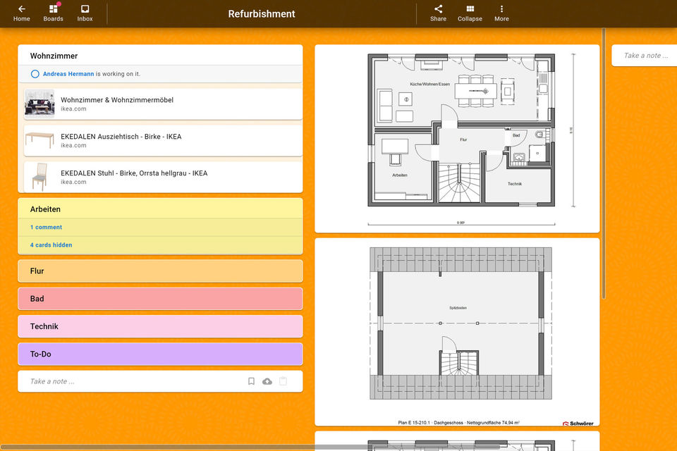677x451 pixels.
Task: Toggle the circle next to Andreas Hermann
Action: click(x=35, y=74)
